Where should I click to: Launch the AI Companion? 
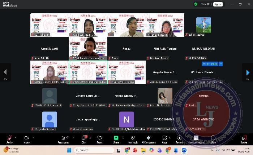click(149, 139)
